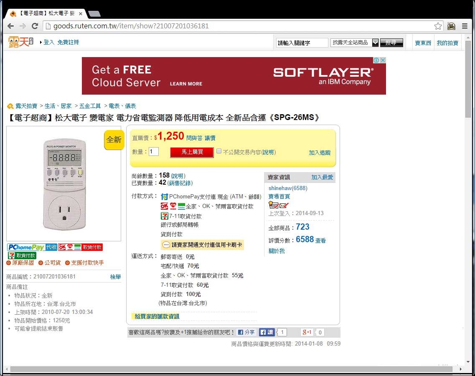Reload the page with the refresh icon

tap(35, 26)
